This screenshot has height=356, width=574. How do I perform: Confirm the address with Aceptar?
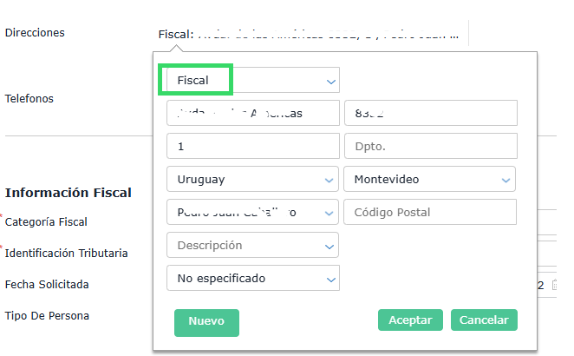coord(410,320)
